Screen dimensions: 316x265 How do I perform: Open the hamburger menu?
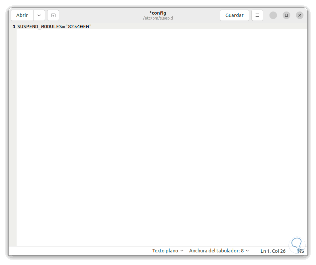pos(257,15)
